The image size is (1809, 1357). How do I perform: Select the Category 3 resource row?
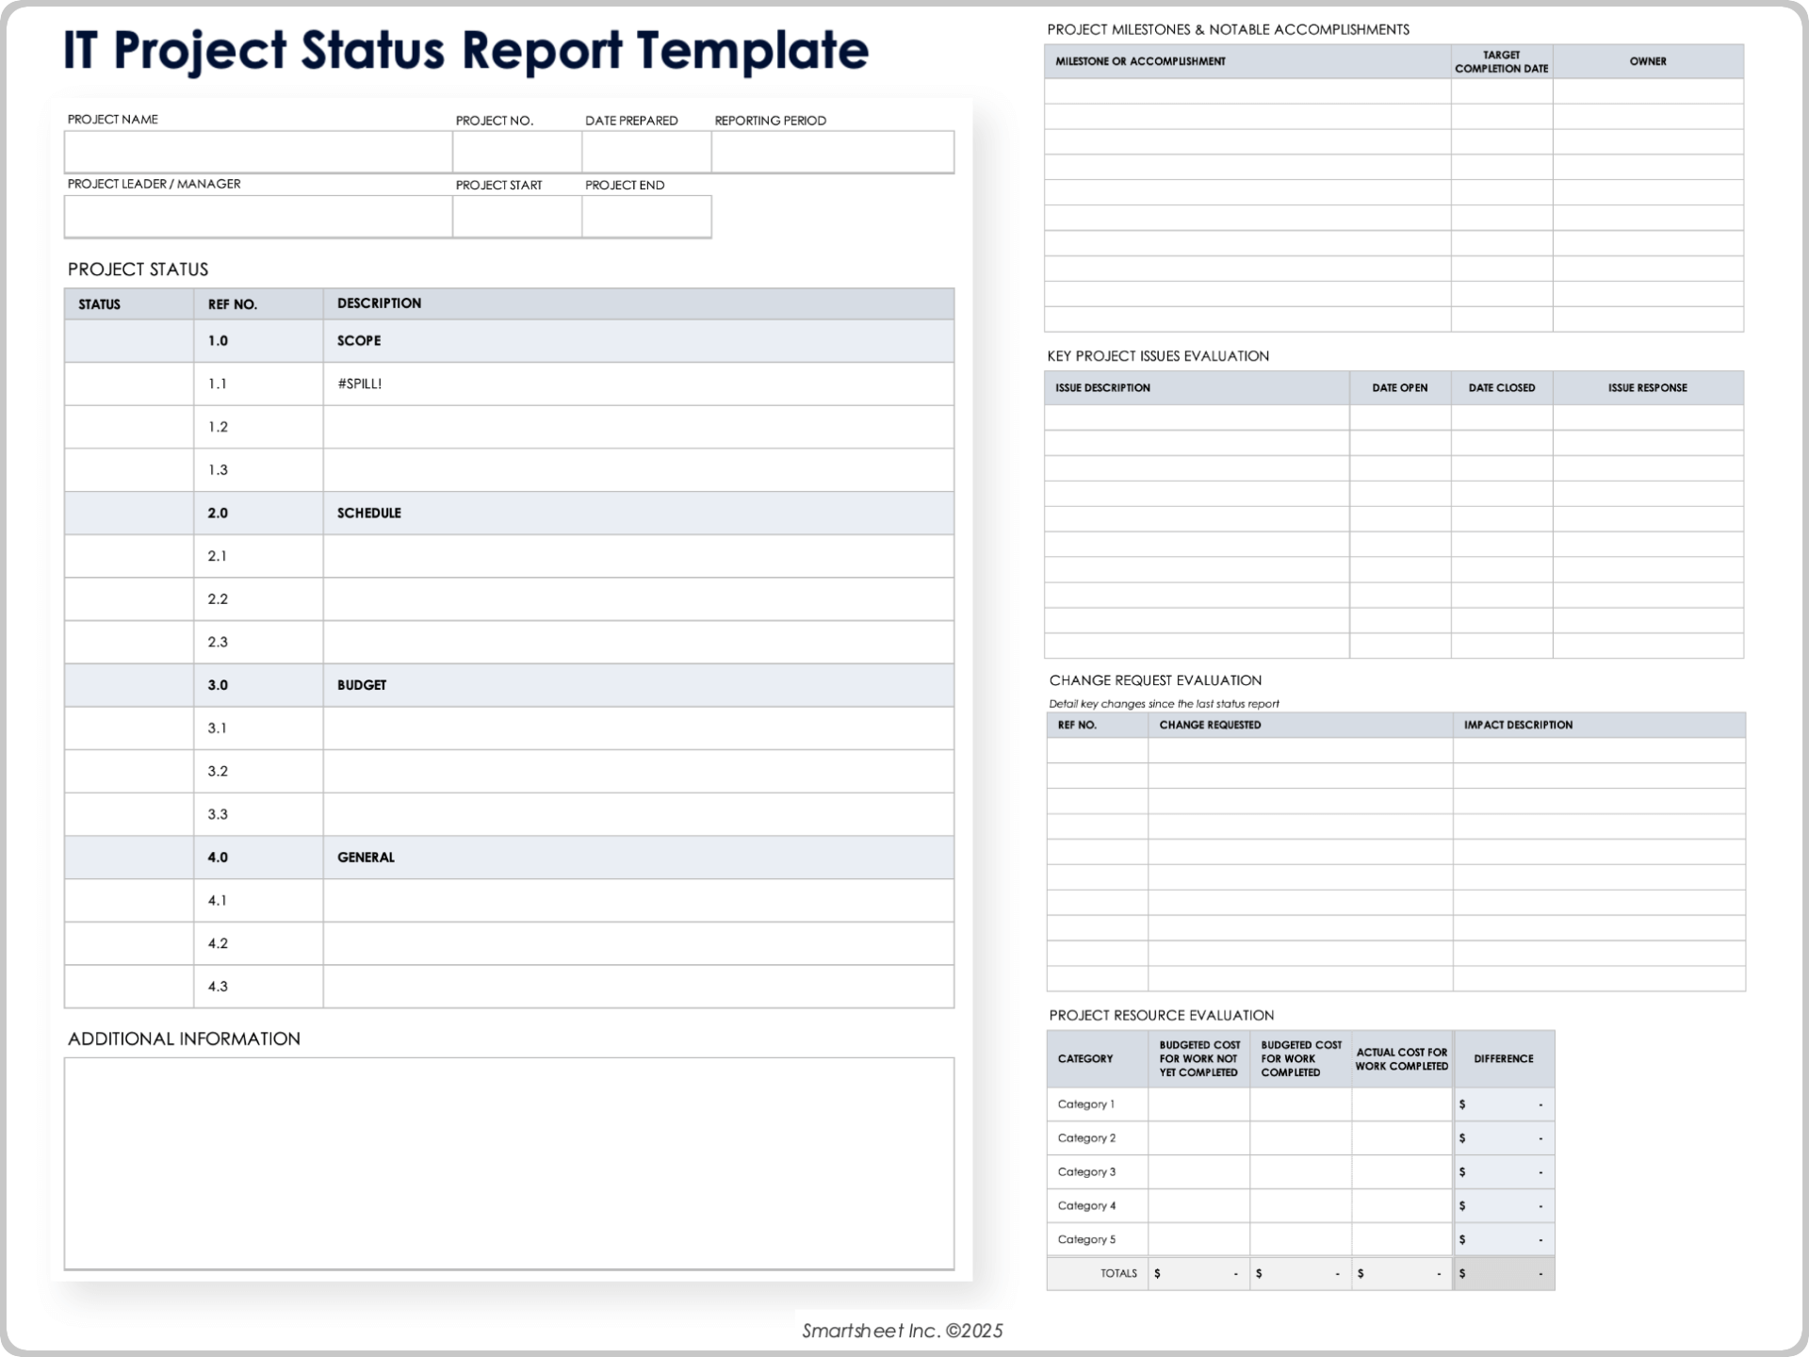tap(1086, 1171)
